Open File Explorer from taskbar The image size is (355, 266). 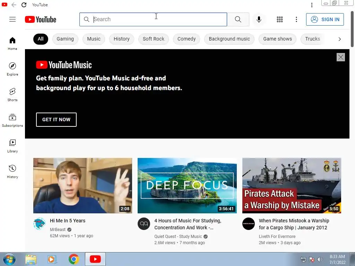point(31,259)
